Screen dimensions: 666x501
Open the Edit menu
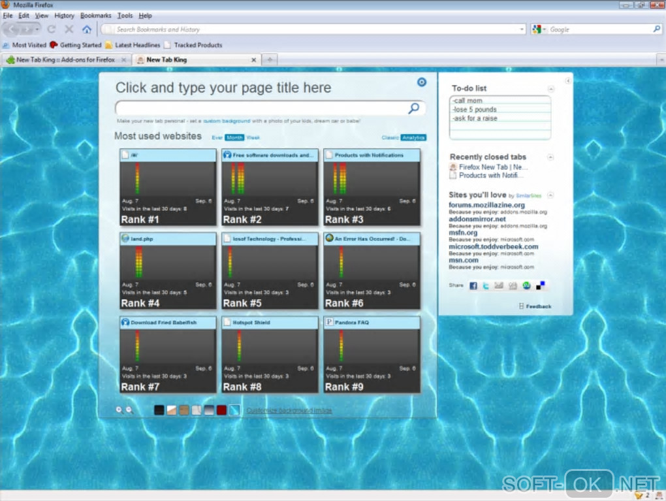click(24, 16)
